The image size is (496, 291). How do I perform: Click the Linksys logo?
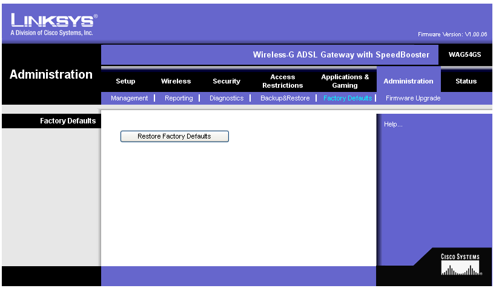click(x=54, y=21)
